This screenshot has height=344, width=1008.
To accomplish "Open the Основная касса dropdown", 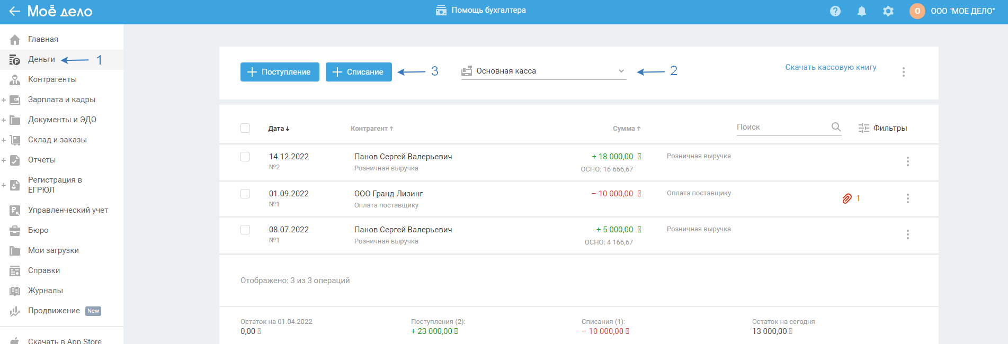I will pos(543,71).
